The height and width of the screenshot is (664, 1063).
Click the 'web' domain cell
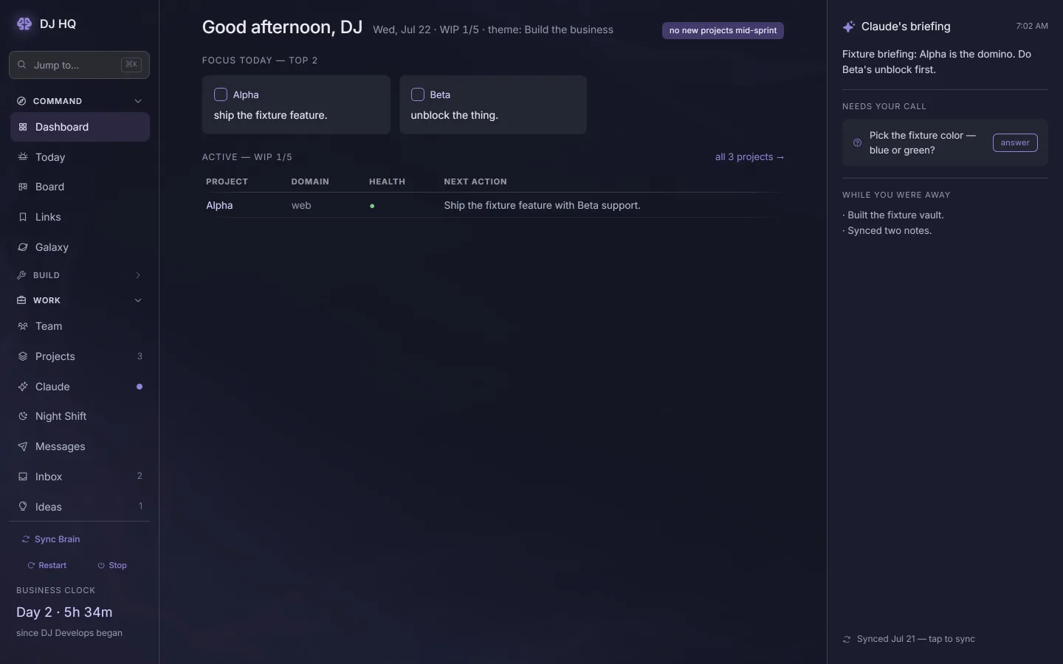(x=301, y=206)
